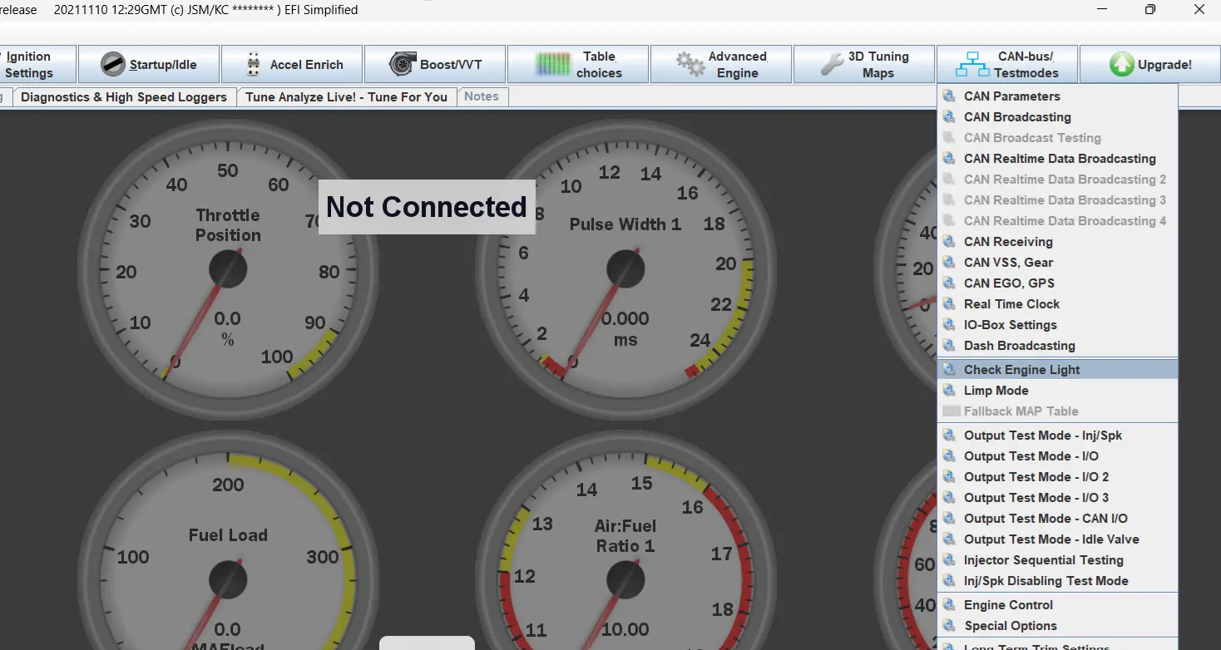The height and width of the screenshot is (650, 1221).
Task: Click the Table choices color grid icon
Action: point(553,64)
